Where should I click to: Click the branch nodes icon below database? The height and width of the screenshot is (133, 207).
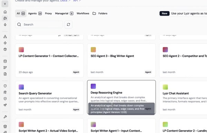coord(5,68)
